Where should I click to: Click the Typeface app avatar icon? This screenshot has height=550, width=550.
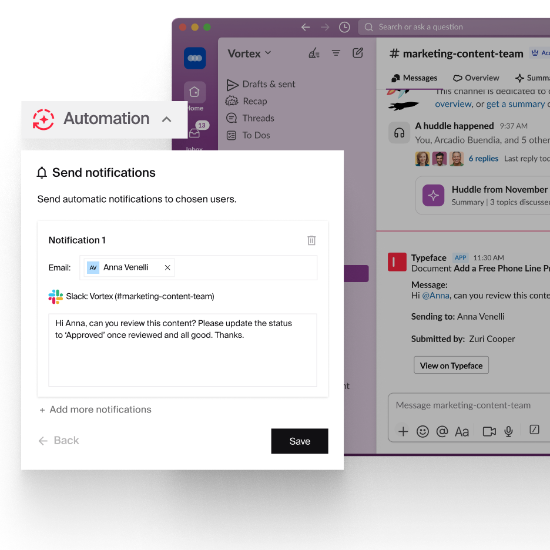coord(397,262)
